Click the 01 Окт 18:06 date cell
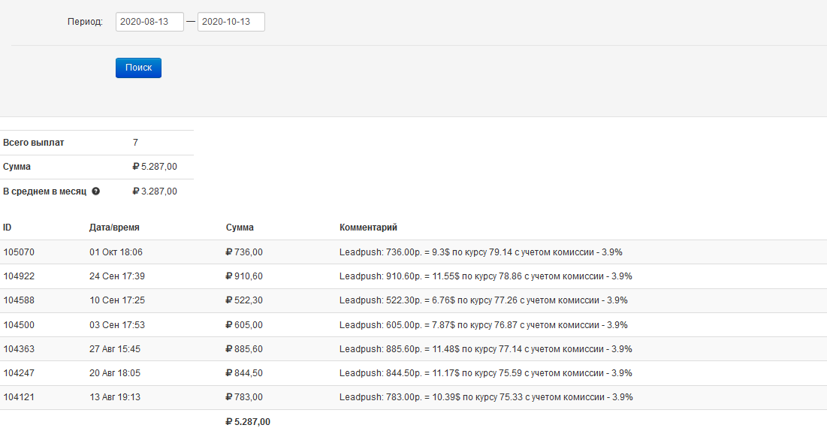Screen dimensions: 827x434 (x=116, y=252)
